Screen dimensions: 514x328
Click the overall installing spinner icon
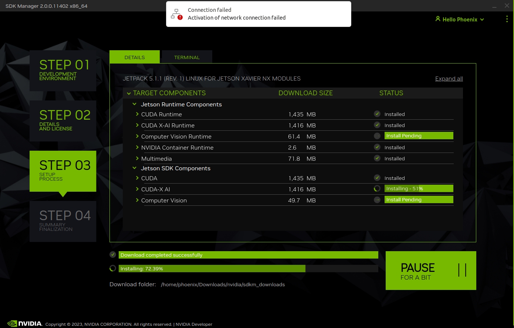tap(113, 268)
